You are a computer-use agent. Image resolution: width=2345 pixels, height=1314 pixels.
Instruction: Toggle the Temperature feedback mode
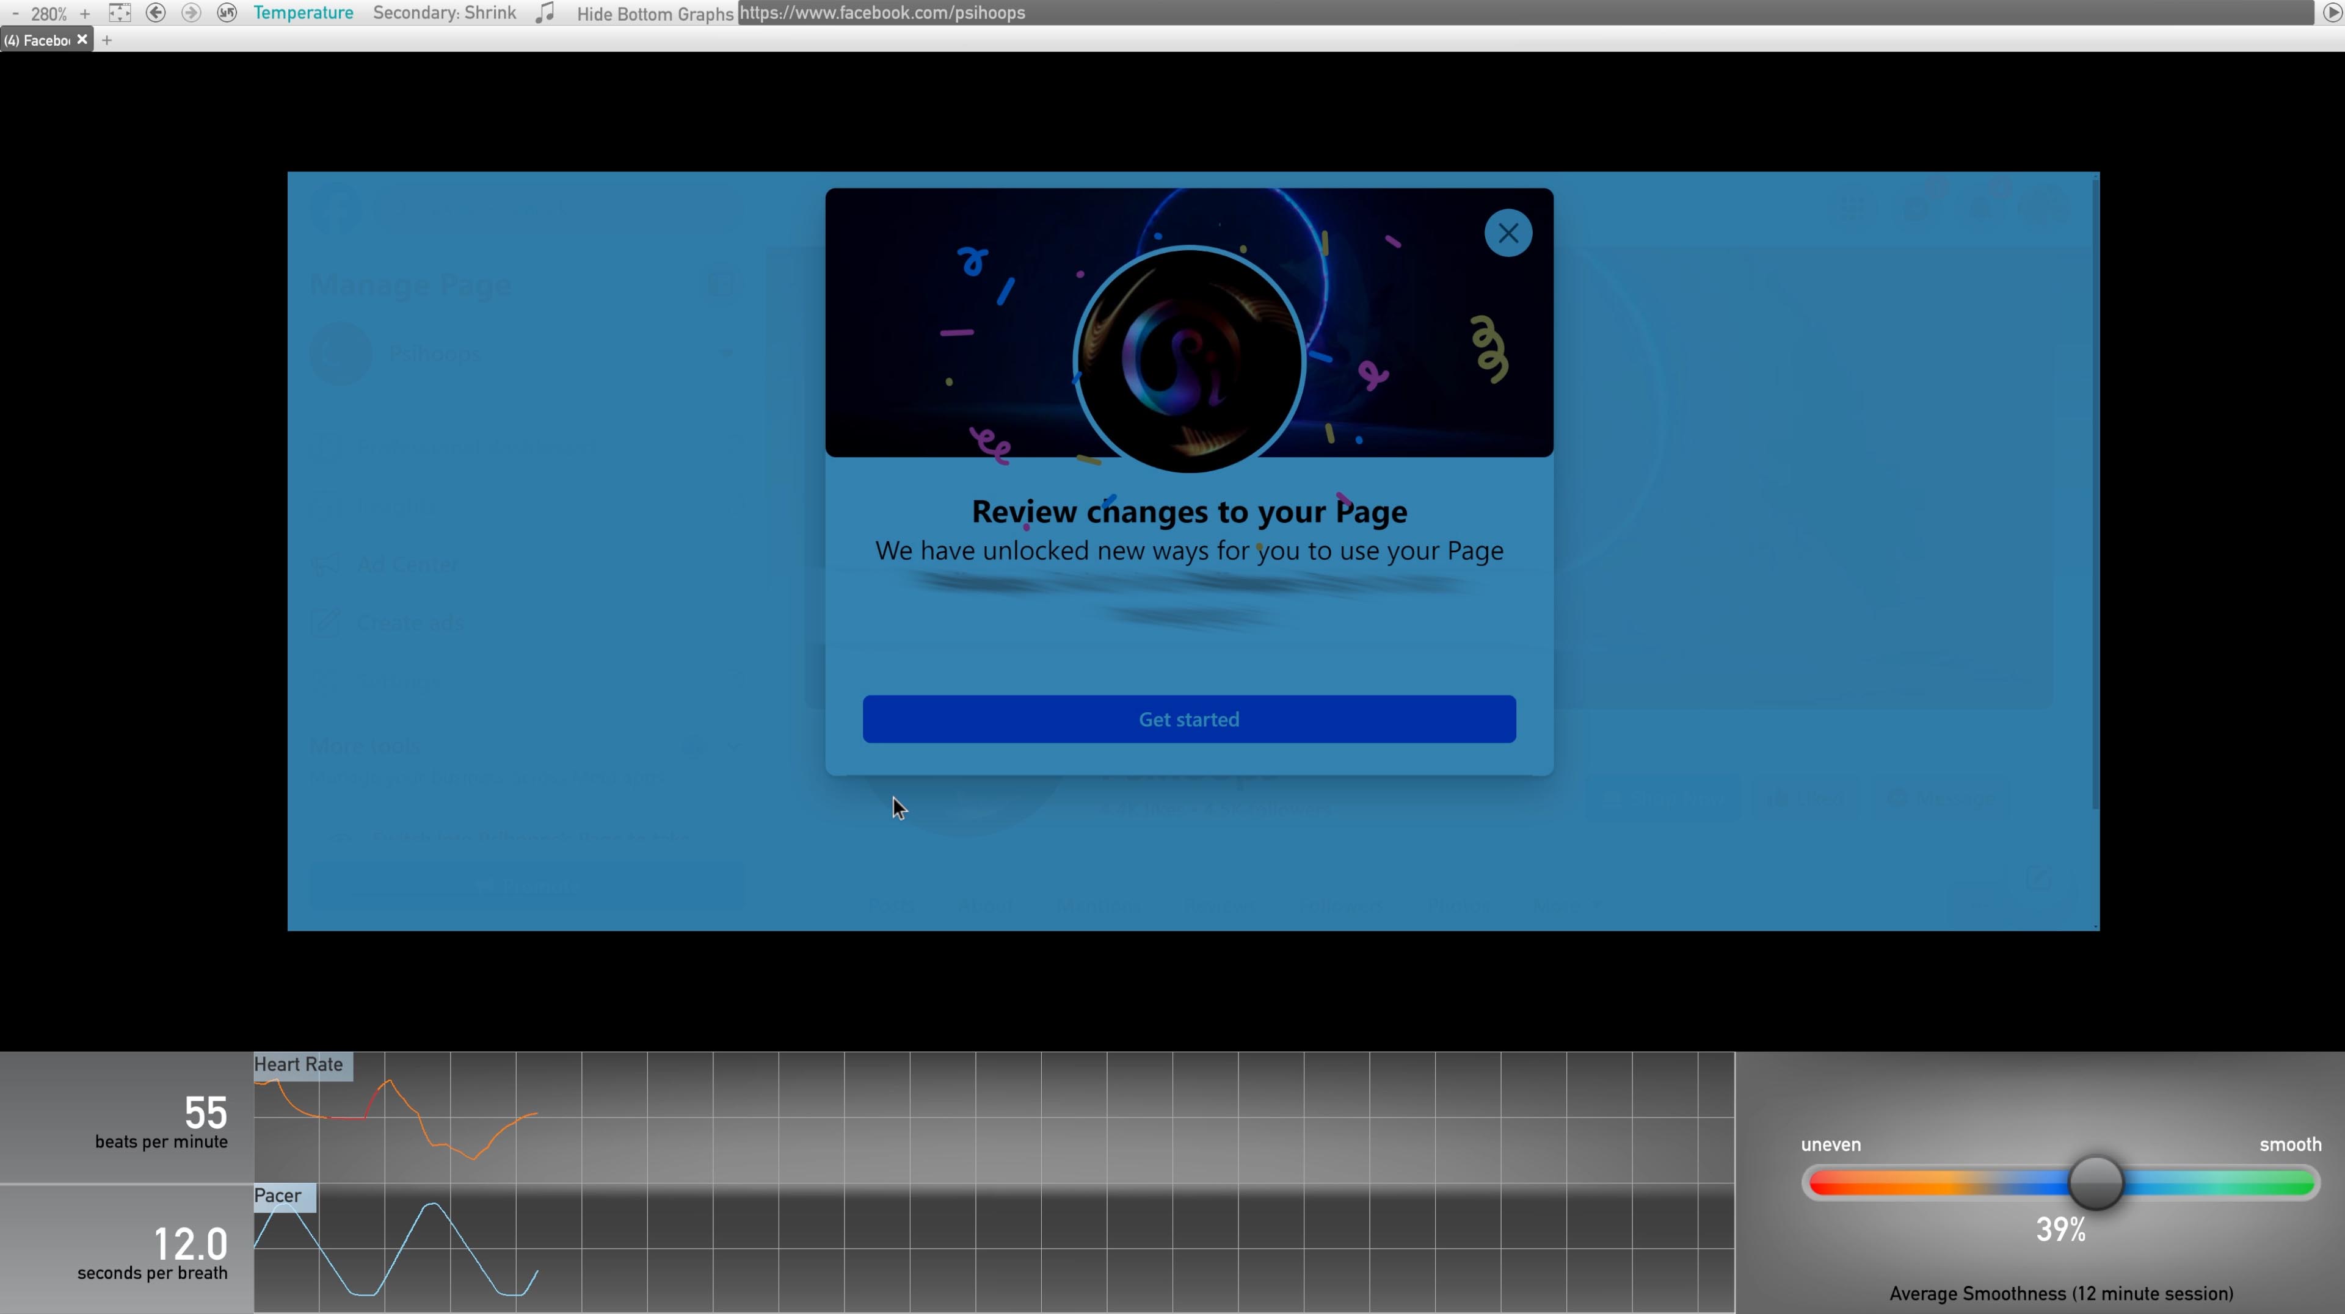point(303,13)
